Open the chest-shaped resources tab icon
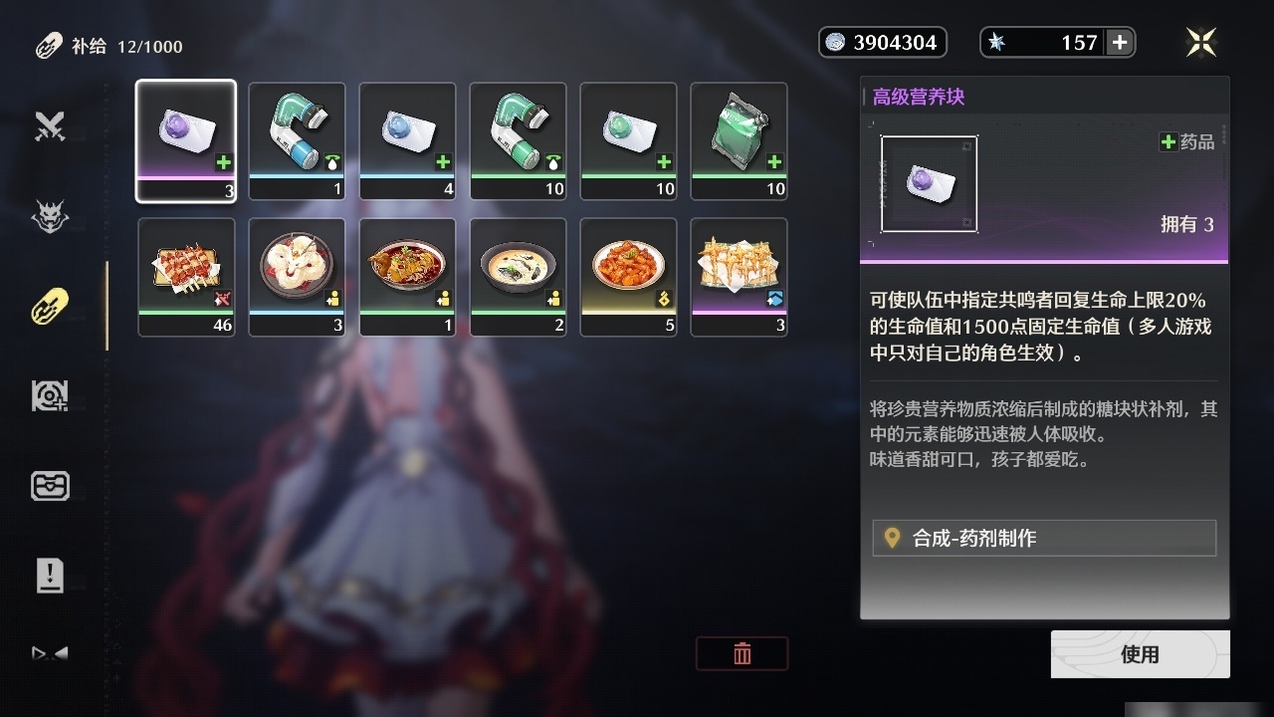This screenshot has height=717, width=1274. pos(50,486)
